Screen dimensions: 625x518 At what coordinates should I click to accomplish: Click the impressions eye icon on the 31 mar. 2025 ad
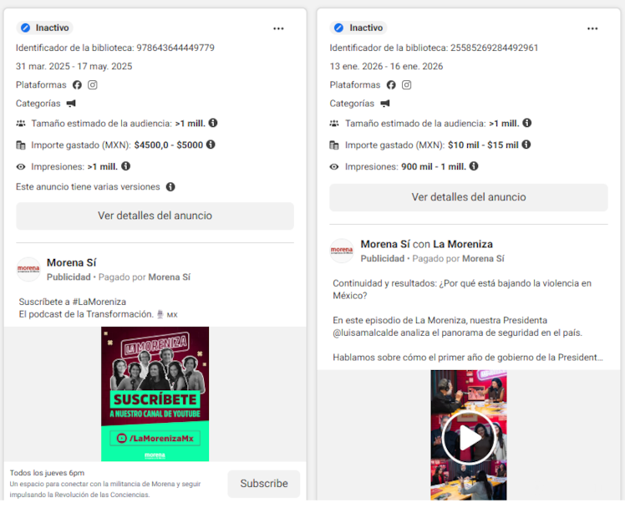click(21, 166)
